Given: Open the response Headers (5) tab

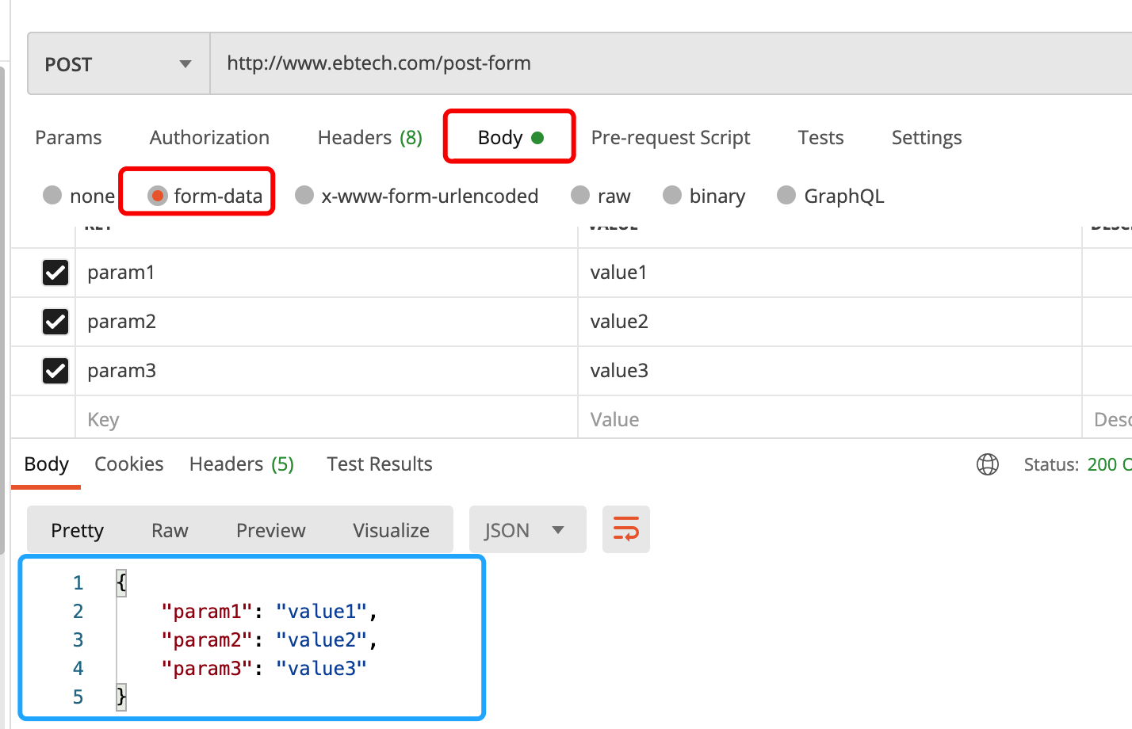Looking at the screenshot, I should 242,464.
